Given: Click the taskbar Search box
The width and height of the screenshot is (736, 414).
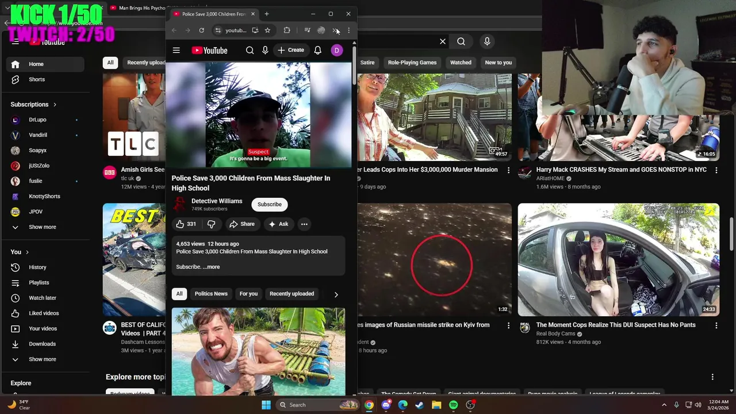Looking at the screenshot, I should (317, 405).
